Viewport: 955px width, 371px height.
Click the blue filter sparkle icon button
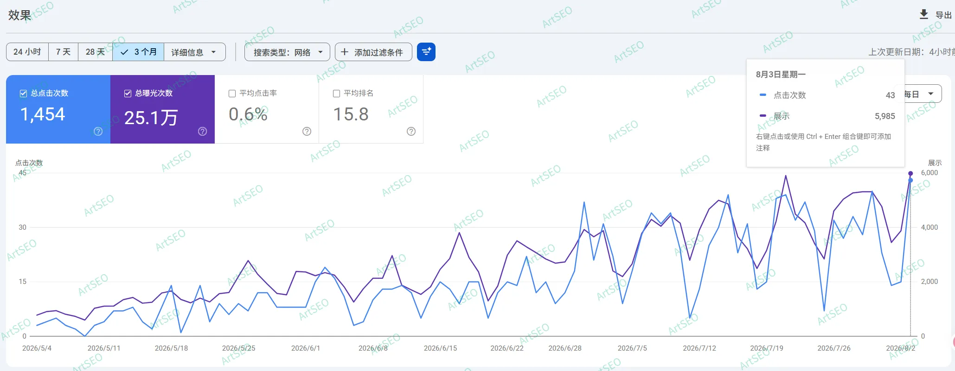(x=426, y=52)
